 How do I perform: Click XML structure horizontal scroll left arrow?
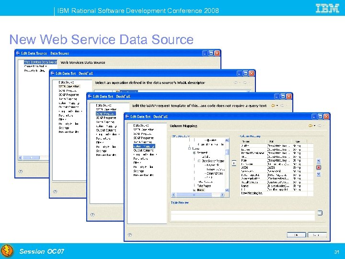coord(173,195)
